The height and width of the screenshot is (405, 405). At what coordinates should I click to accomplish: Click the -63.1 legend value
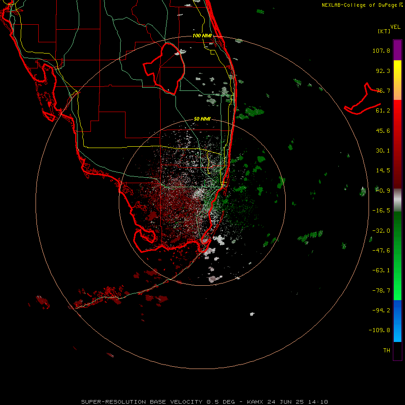381,270
